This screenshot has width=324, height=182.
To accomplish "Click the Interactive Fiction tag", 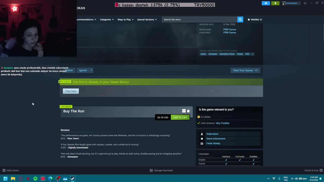I will [x=227, y=54].
